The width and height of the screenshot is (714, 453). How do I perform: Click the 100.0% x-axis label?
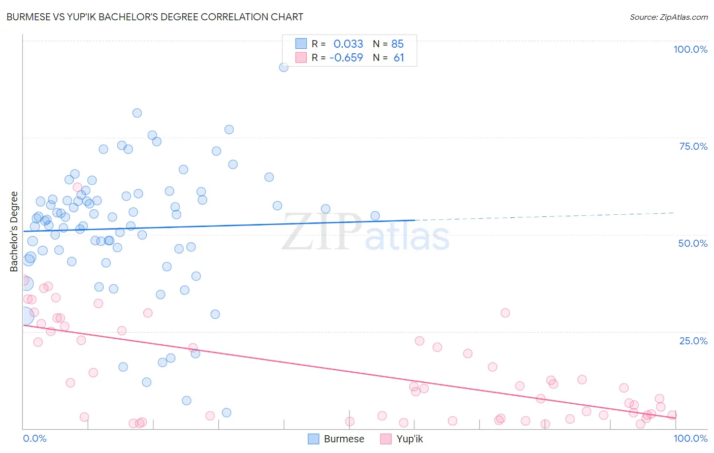(690, 438)
